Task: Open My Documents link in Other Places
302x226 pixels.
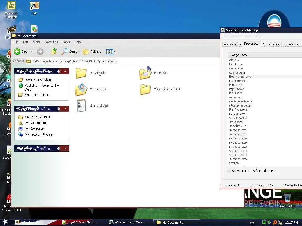Action: point(35,123)
